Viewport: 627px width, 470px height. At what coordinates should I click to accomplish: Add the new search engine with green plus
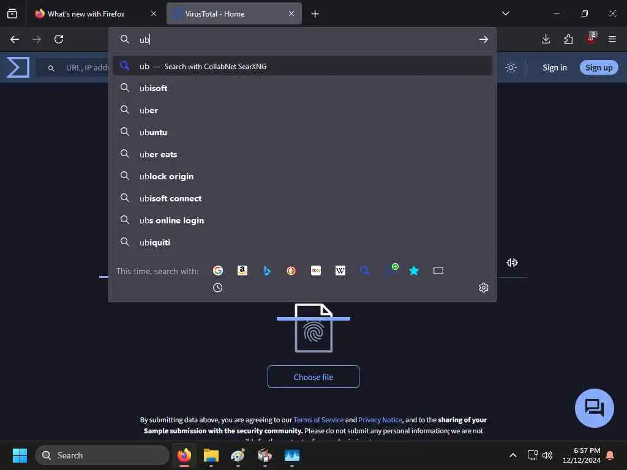pyautogui.click(x=391, y=269)
